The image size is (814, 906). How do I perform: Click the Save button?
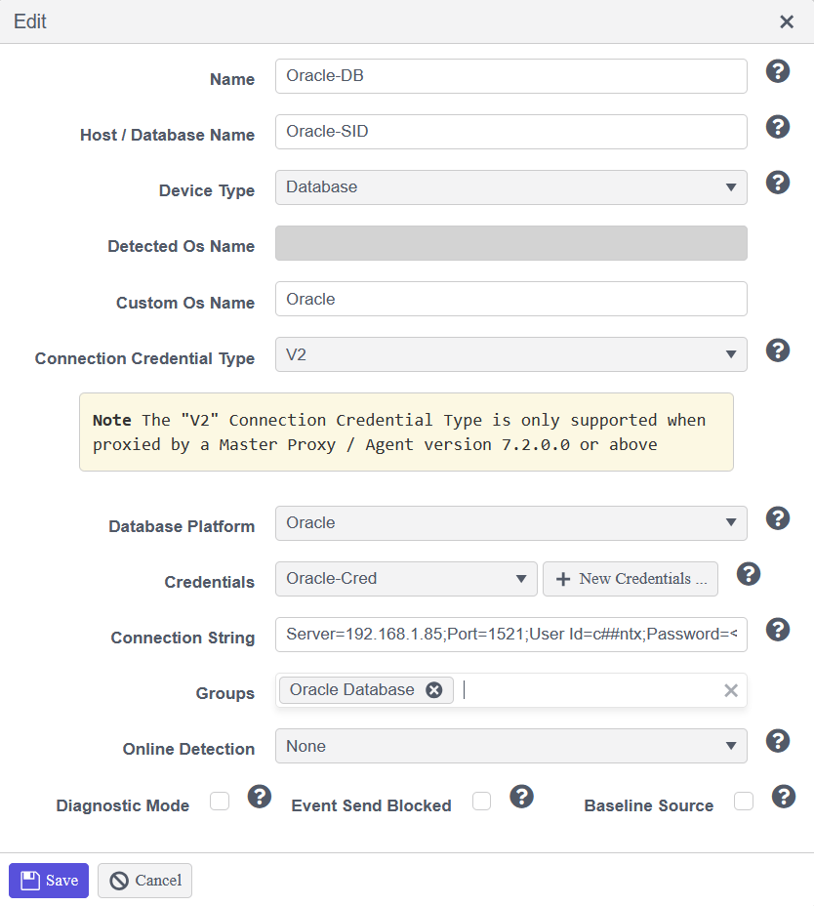pyautogui.click(x=49, y=881)
